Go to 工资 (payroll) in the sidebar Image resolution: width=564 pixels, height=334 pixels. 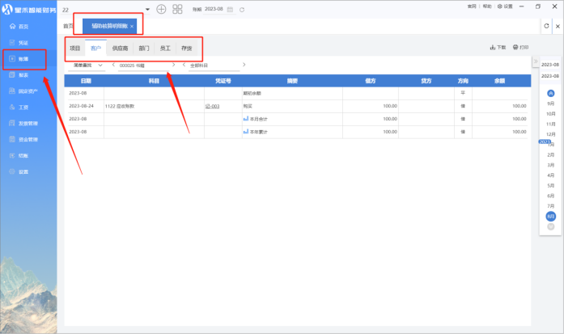[23, 107]
